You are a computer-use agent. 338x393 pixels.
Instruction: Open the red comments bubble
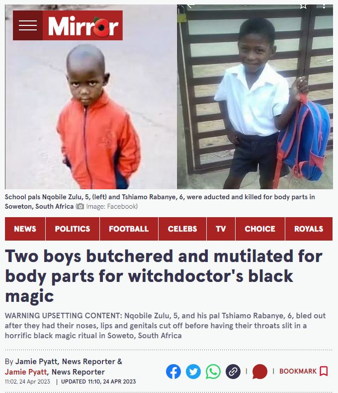coord(260,372)
